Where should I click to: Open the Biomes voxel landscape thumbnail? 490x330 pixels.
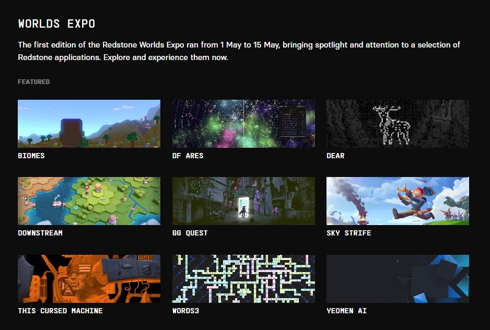pos(89,123)
